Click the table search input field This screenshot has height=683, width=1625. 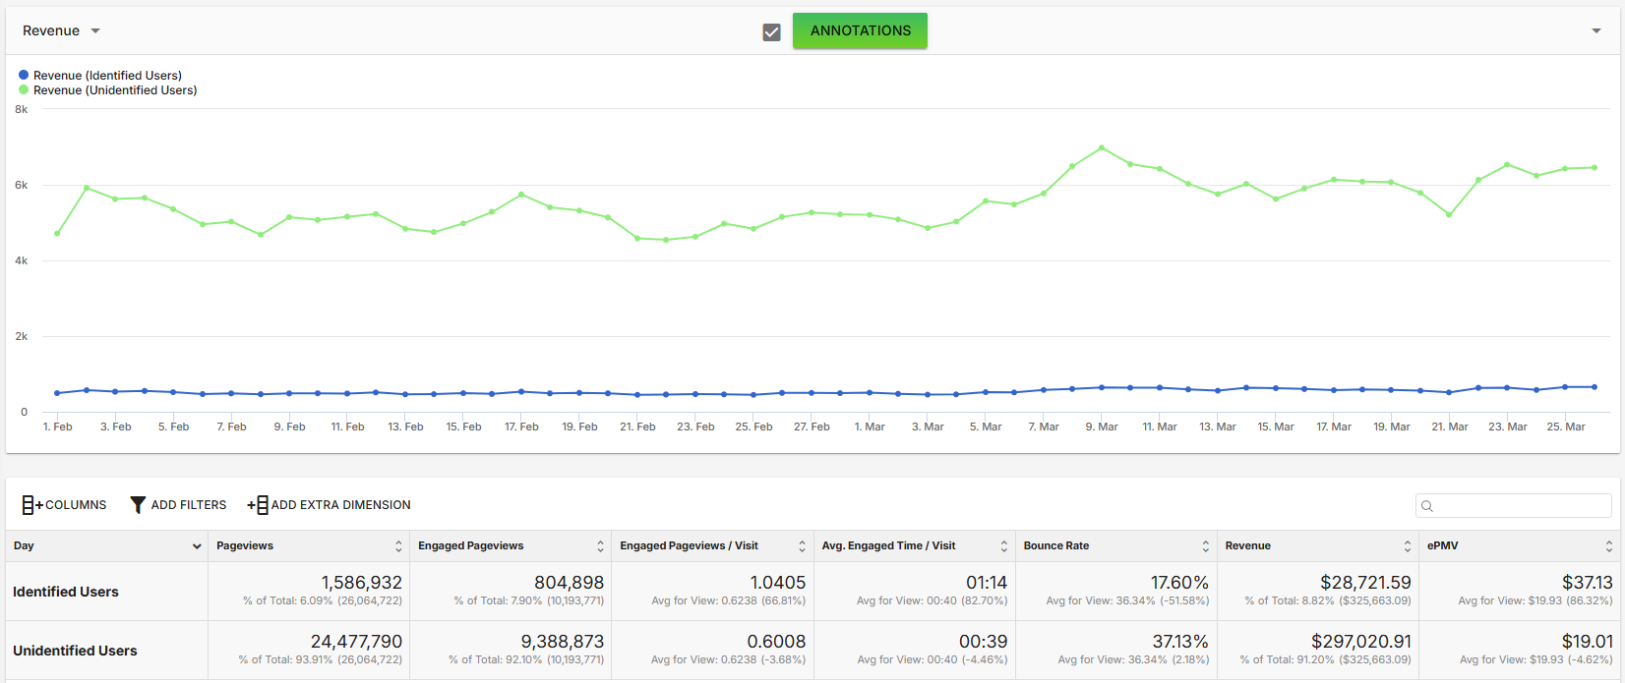(x=1513, y=506)
